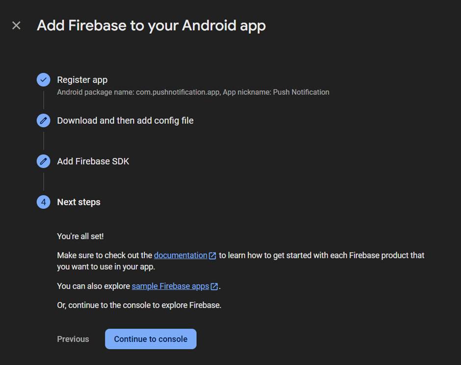This screenshot has width=461, height=365.
Task: Click the checkmark icon beside Register app
Action: click(44, 79)
